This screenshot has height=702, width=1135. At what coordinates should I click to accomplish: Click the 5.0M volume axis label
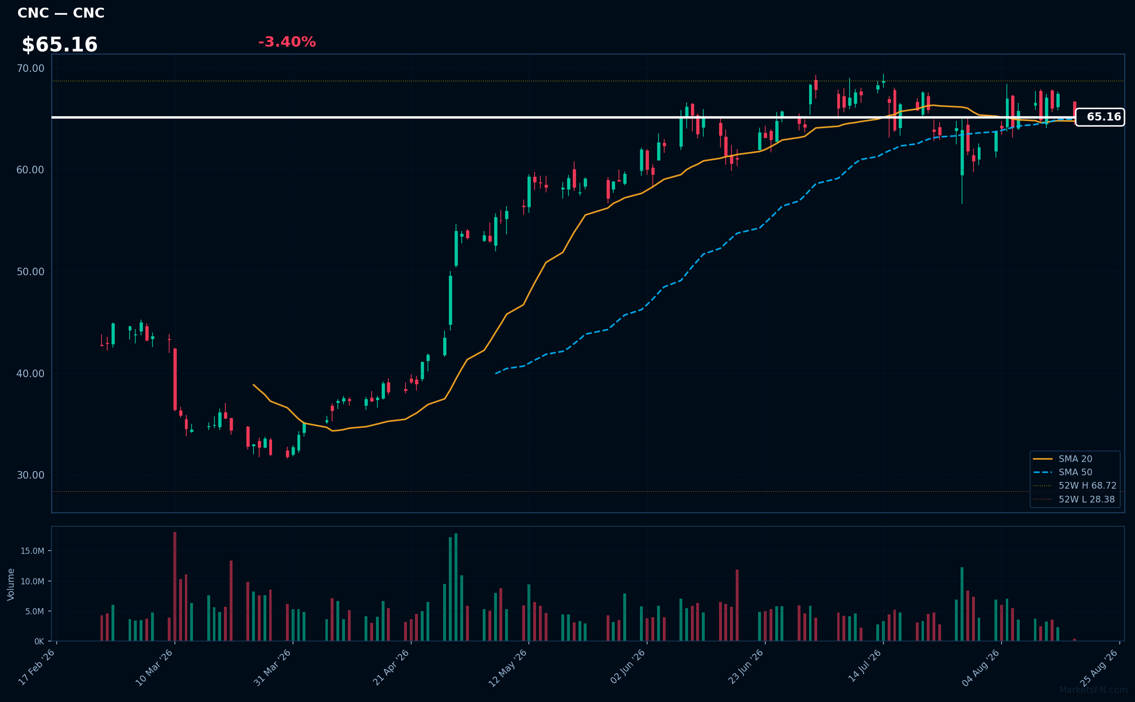[x=34, y=612]
